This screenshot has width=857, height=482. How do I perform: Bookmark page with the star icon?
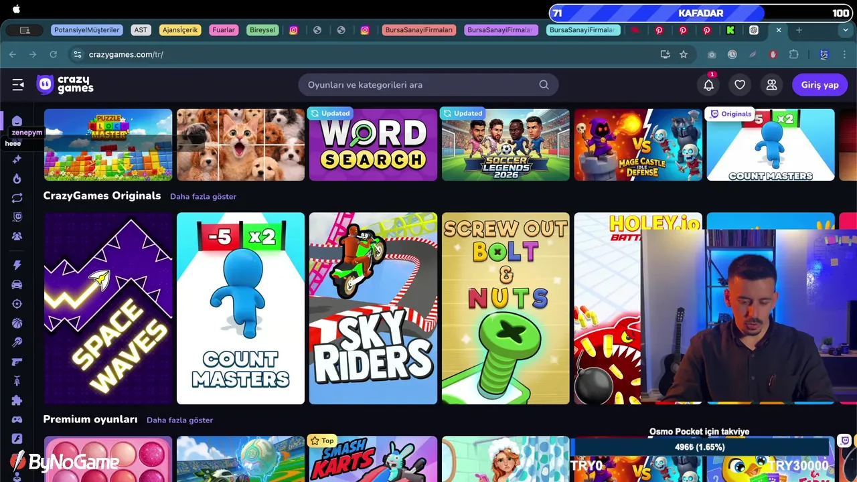pos(684,54)
